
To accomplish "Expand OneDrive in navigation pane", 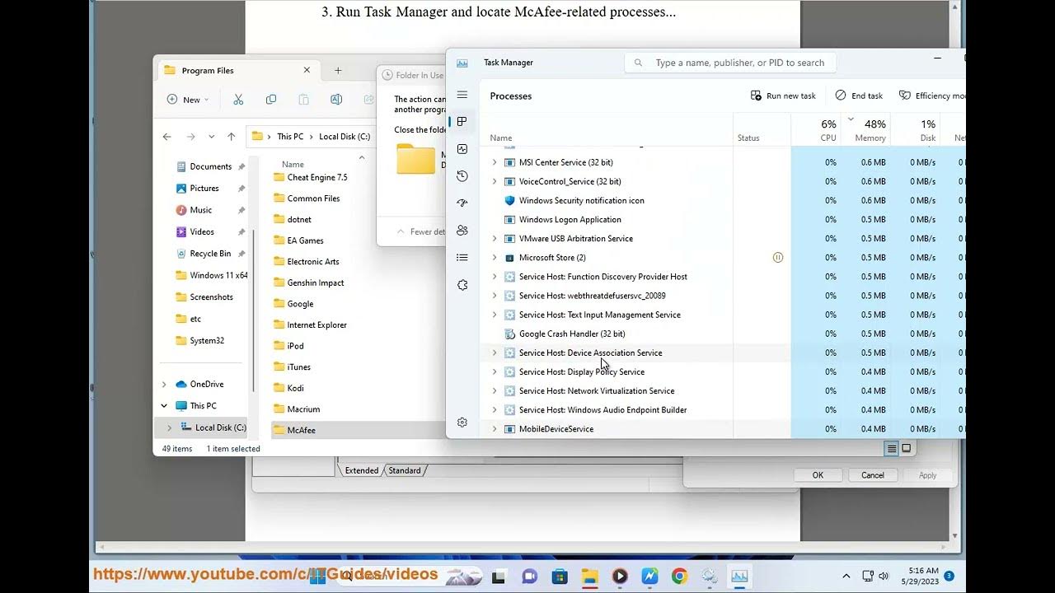I will pos(164,385).
